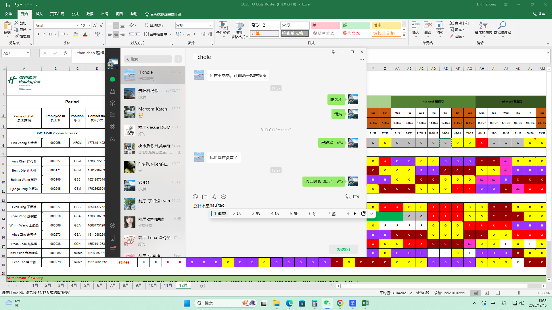Open the 插入 ribbon tab
The height and width of the screenshot is (310, 552).
39,14
